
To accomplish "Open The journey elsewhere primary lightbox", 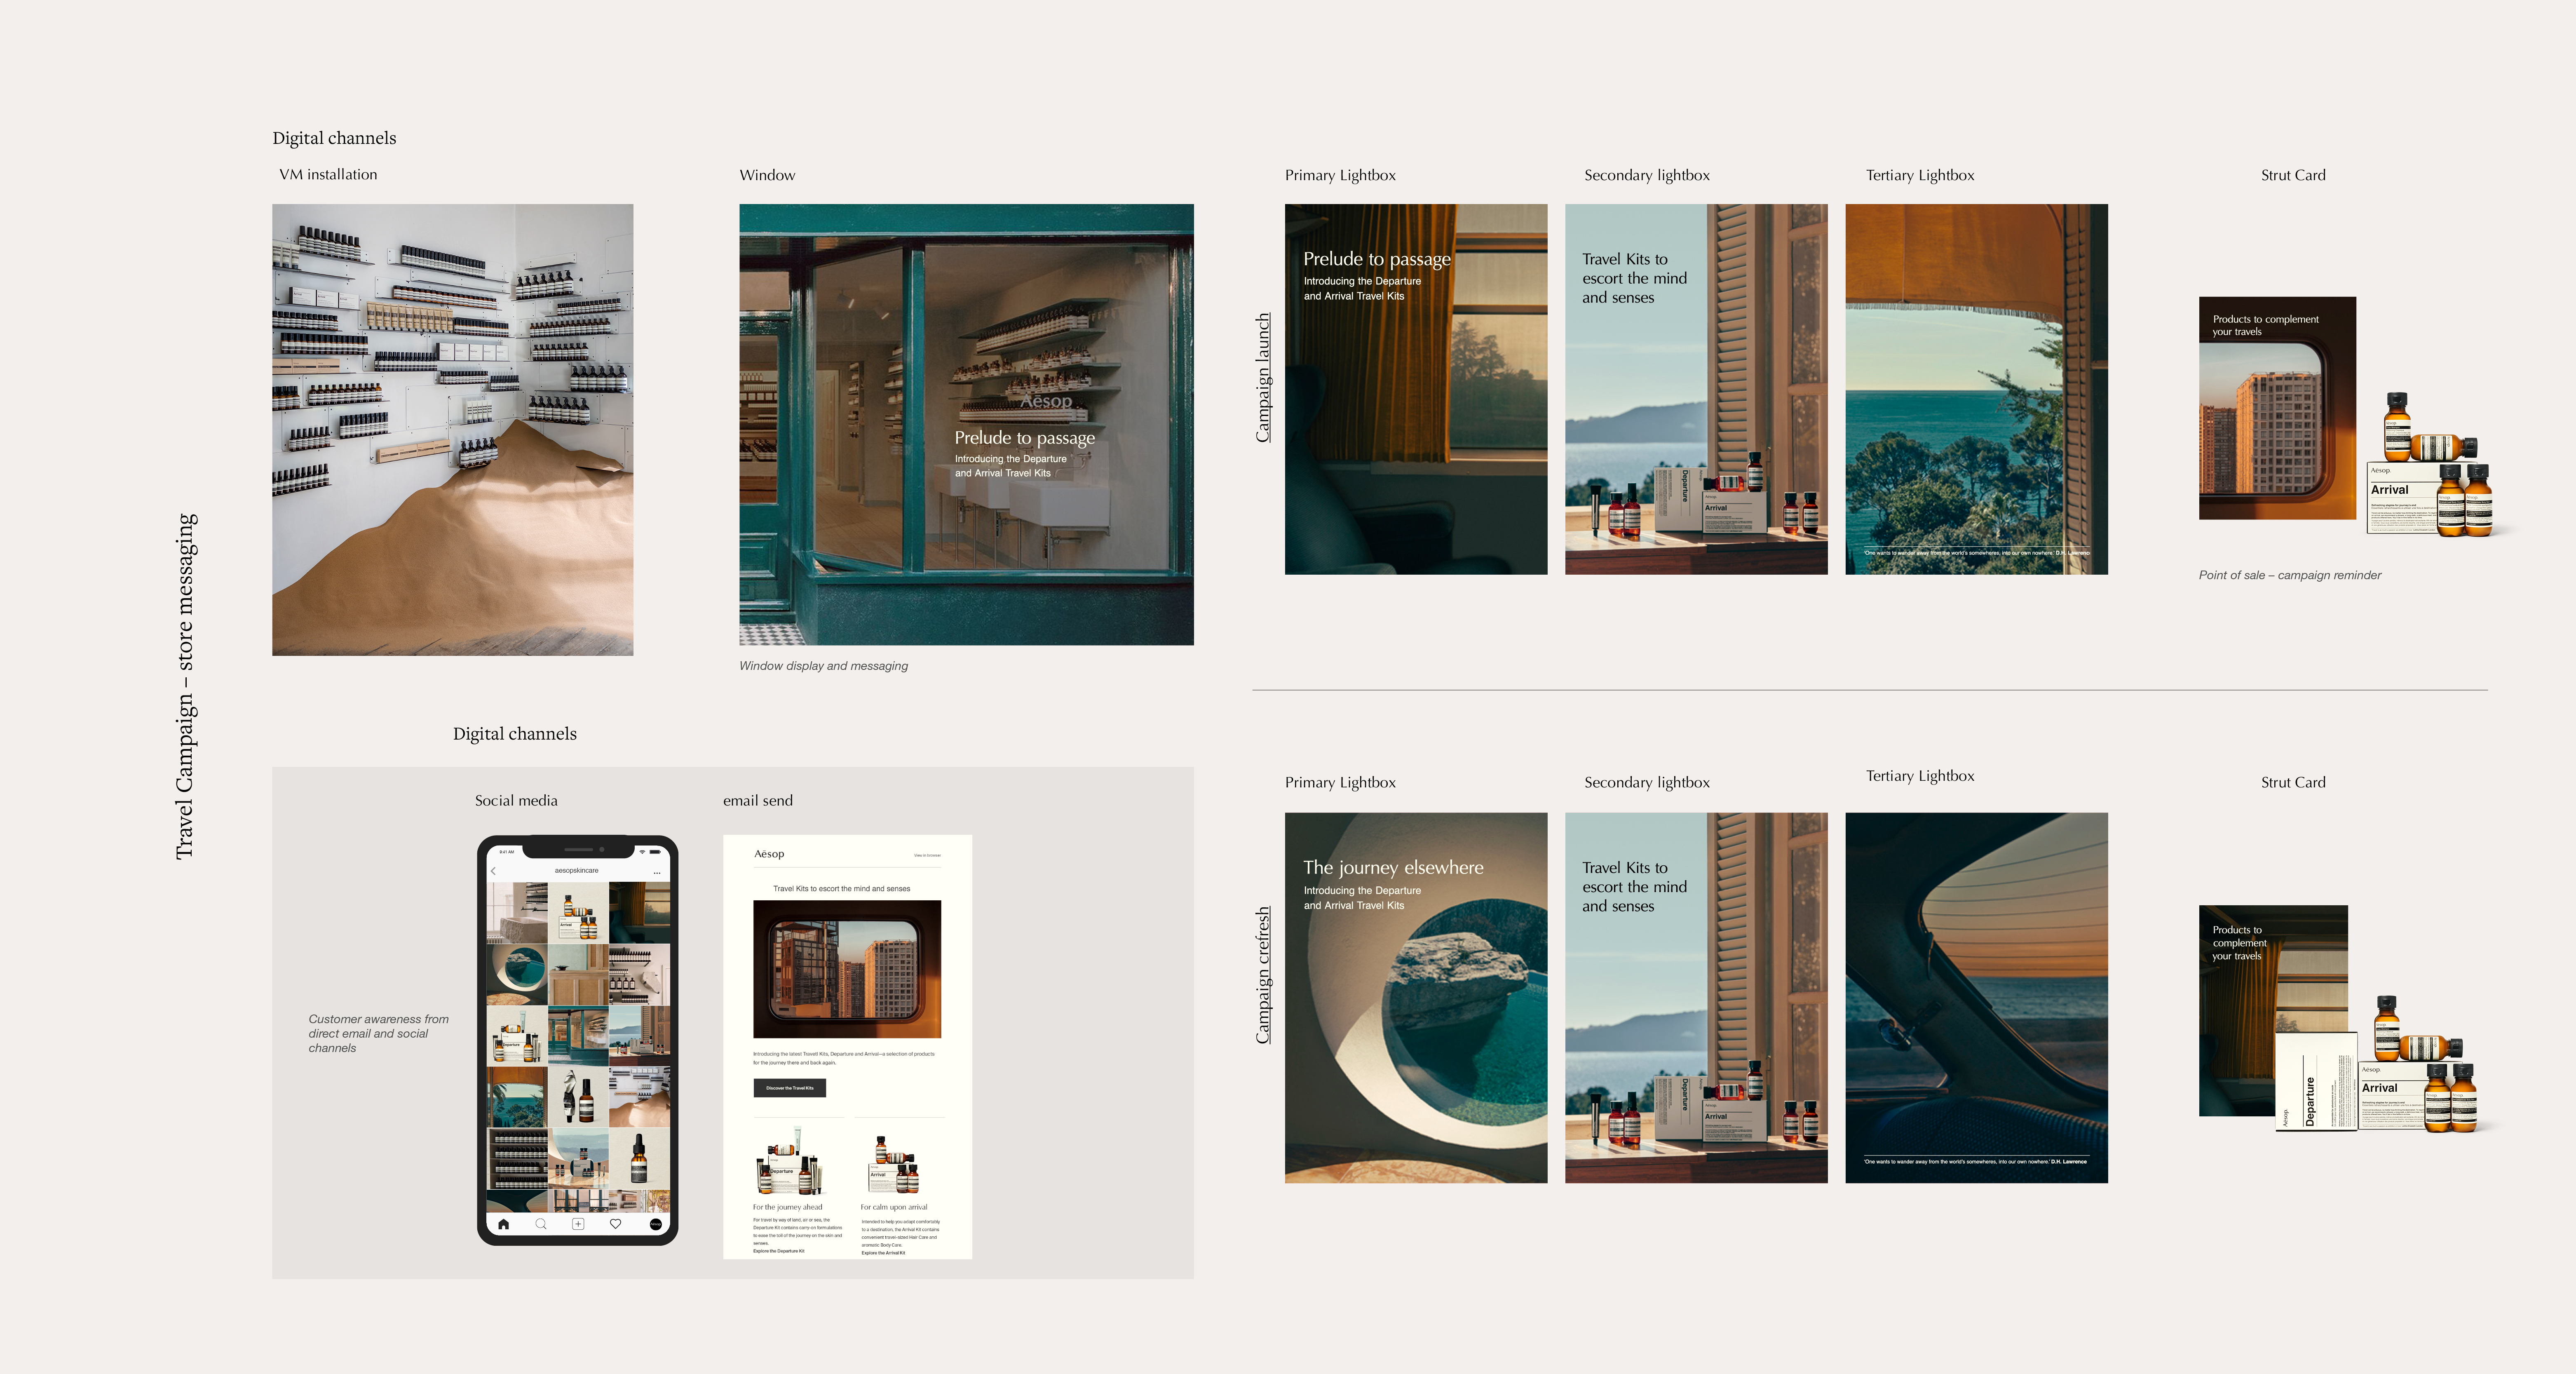I will [1416, 998].
